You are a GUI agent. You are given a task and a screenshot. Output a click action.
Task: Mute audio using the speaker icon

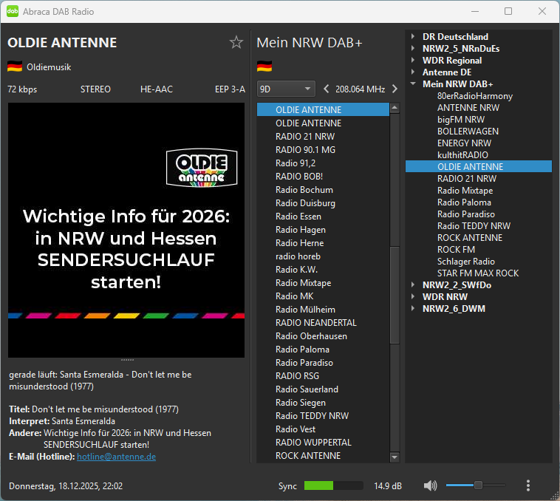pos(430,485)
